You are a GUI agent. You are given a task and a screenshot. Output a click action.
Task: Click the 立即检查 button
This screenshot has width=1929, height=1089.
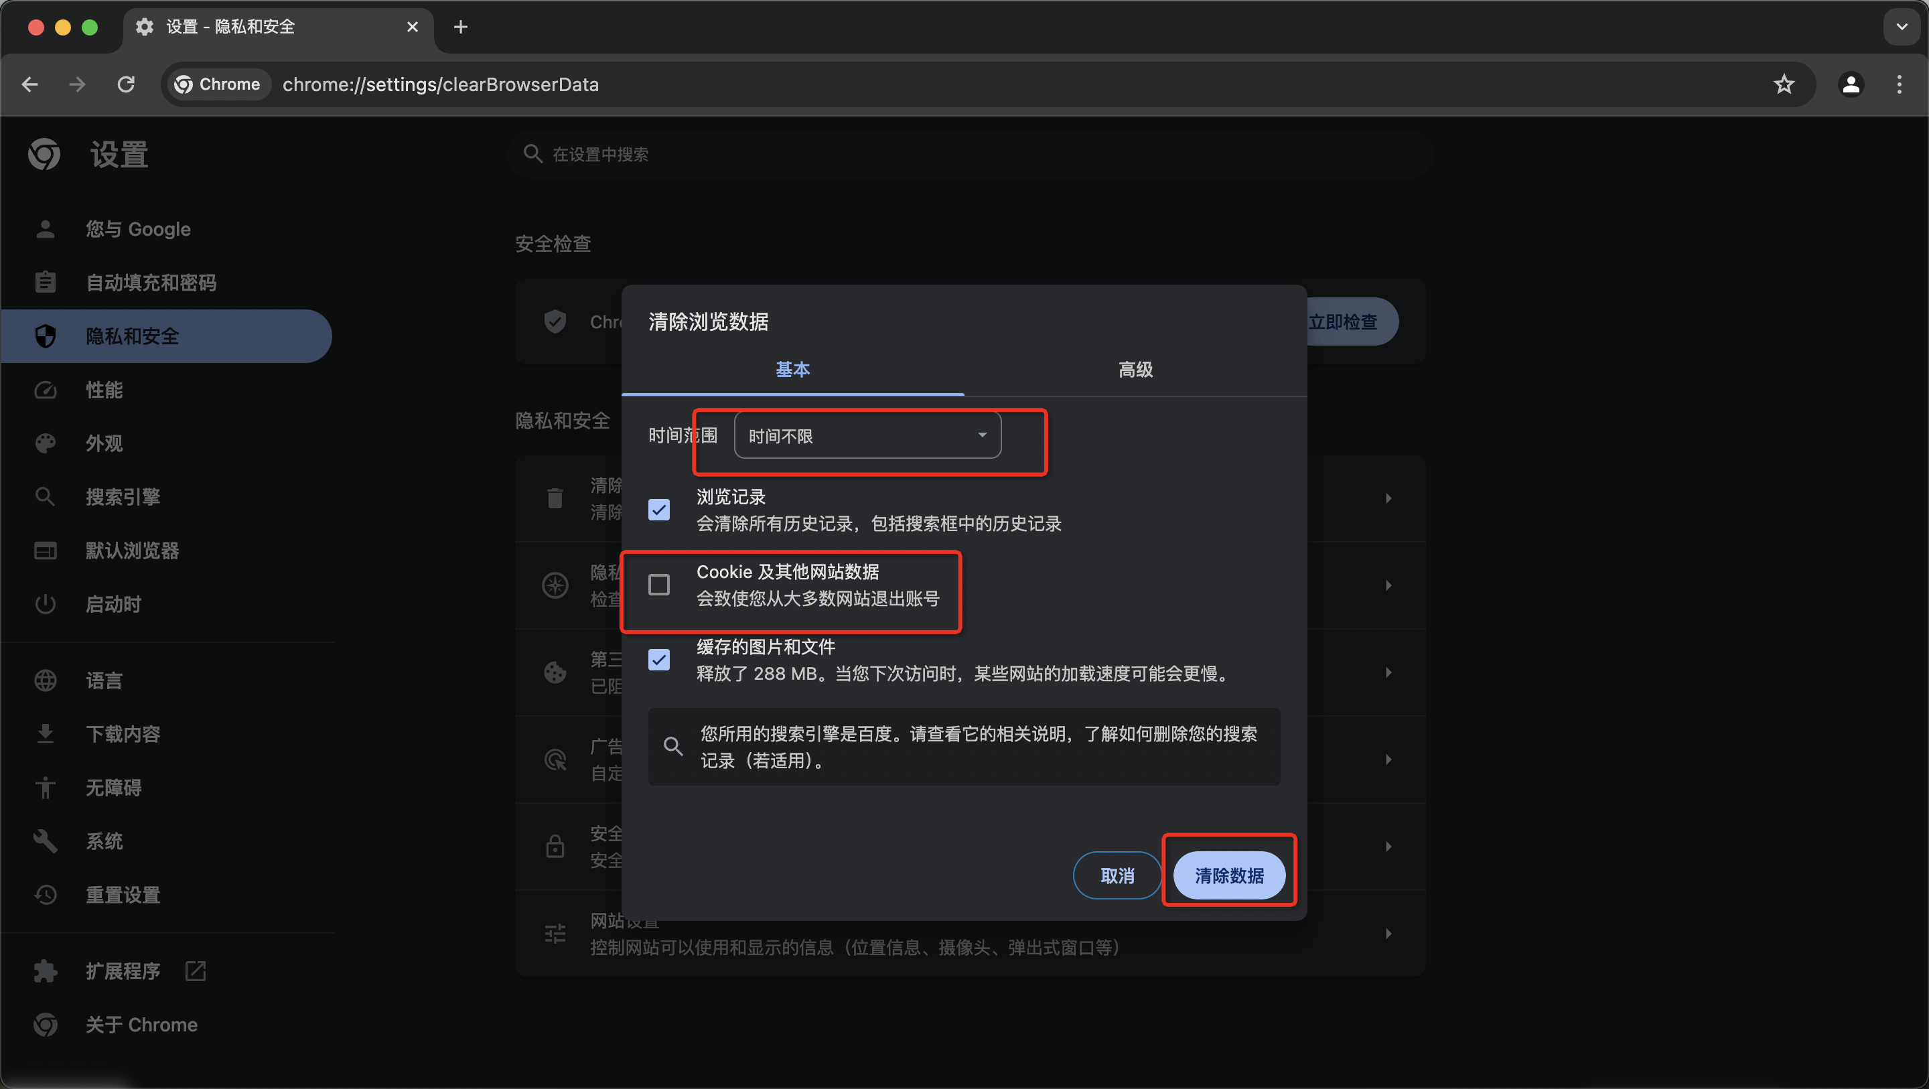coord(1348,322)
